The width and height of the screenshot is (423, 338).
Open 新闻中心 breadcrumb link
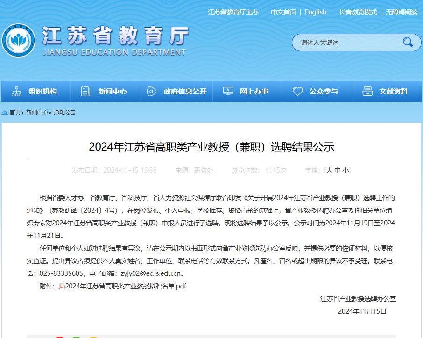point(37,112)
